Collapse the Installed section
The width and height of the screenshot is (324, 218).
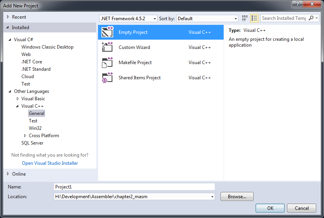coord(8,27)
